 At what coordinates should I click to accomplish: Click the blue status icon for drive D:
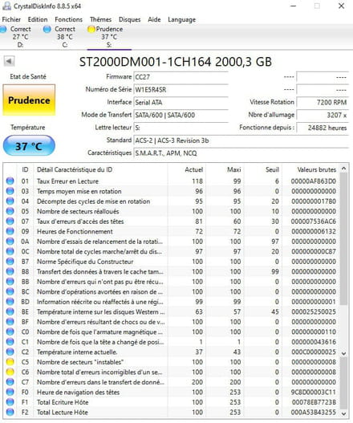pyautogui.click(x=3, y=29)
